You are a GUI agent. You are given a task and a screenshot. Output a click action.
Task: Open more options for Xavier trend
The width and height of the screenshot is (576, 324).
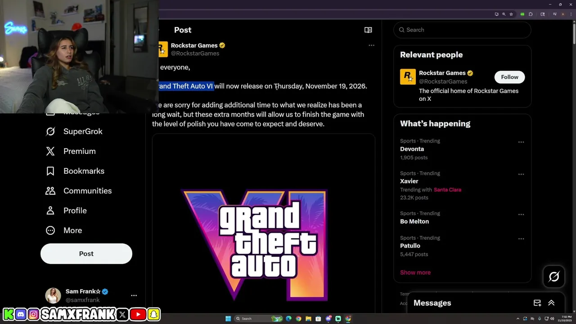coord(521,174)
